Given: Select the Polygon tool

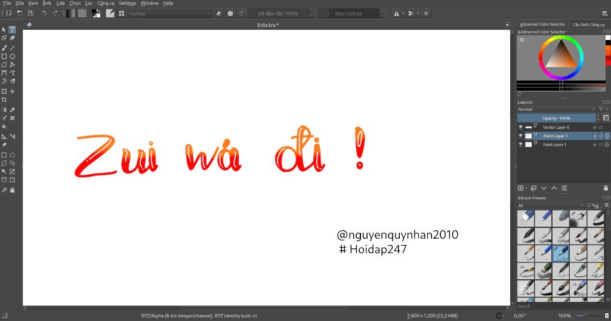Looking at the screenshot, I should [4, 64].
